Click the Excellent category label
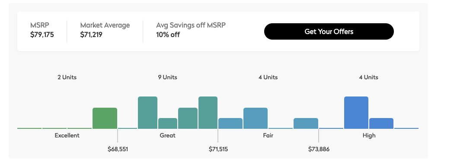Viewport: 473px width, 168px height. coord(67,136)
